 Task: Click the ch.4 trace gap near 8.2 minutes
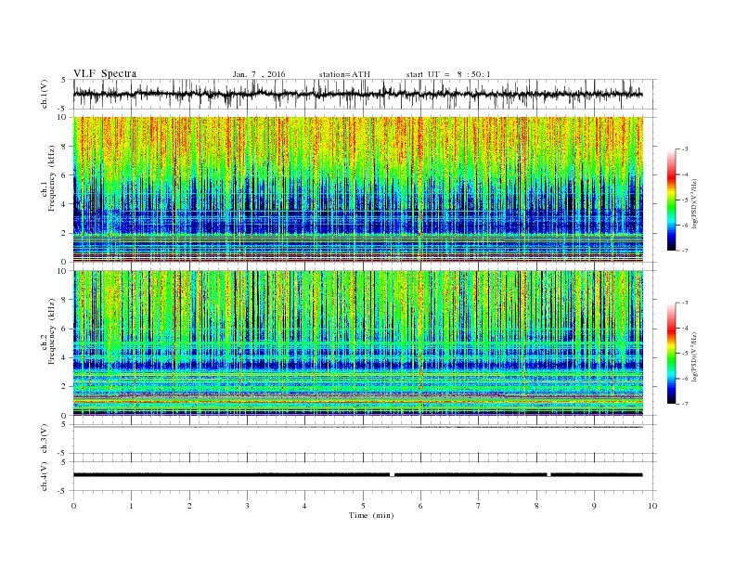548,475
